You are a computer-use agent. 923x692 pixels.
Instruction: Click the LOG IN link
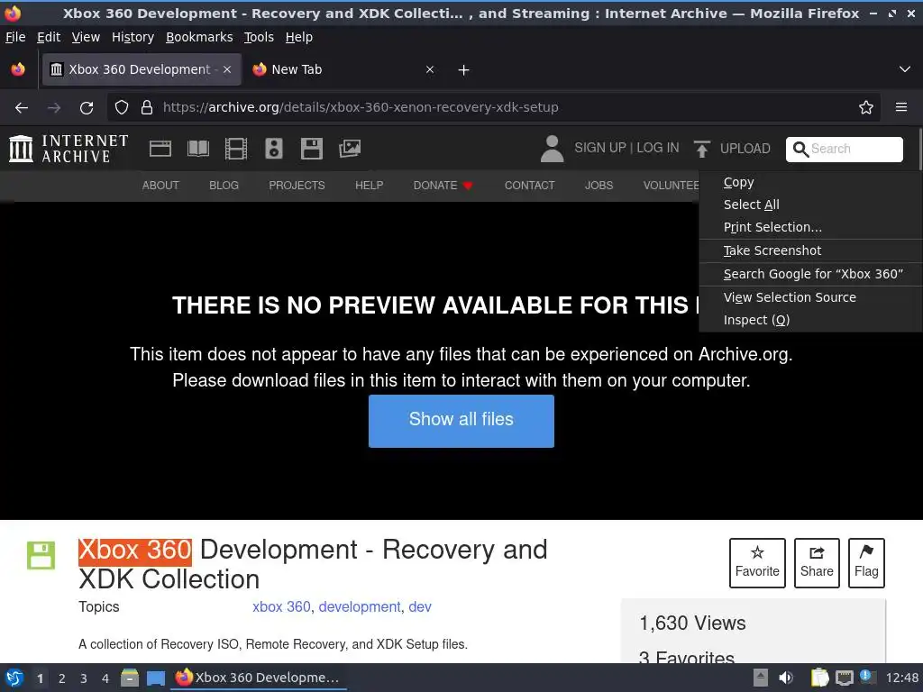coord(657,148)
